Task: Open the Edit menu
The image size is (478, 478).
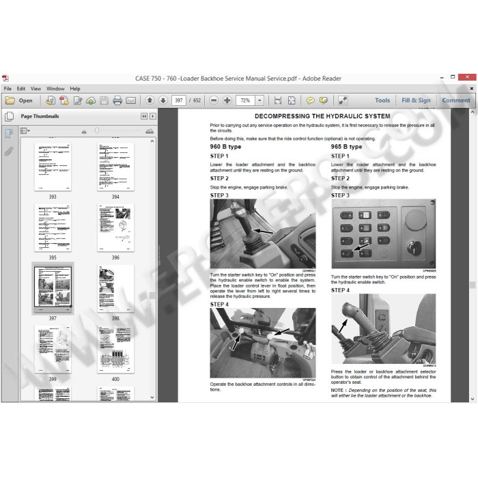Action: 21,89
